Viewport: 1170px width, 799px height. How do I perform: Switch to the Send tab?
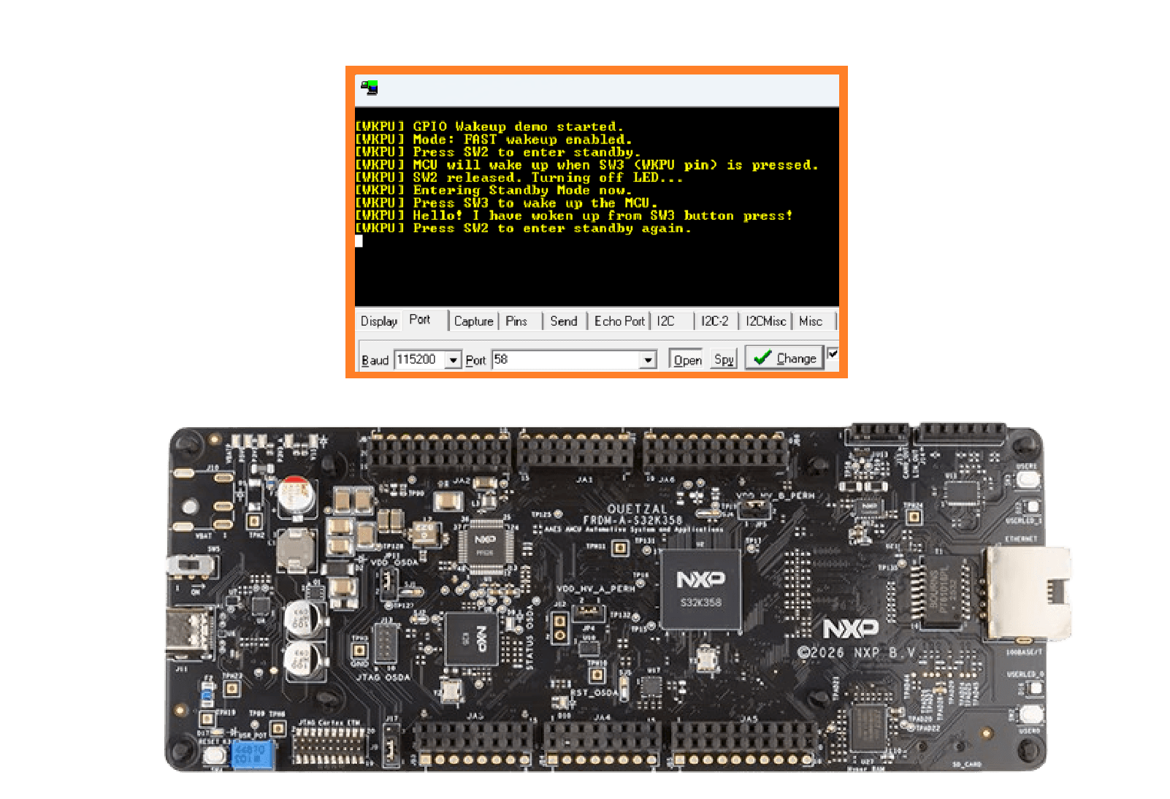(x=563, y=321)
